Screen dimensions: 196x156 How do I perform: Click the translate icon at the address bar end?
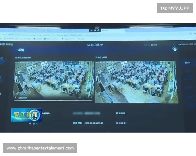[191, 33]
